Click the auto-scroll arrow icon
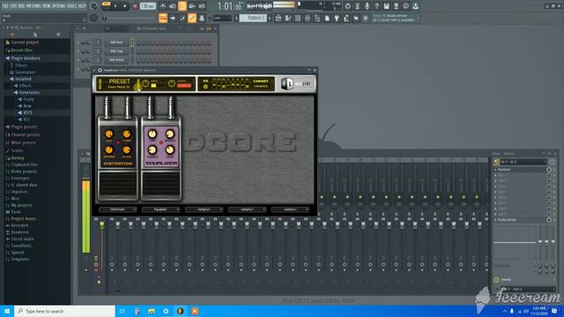This screenshot has height=317, width=564. click(x=173, y=18)
